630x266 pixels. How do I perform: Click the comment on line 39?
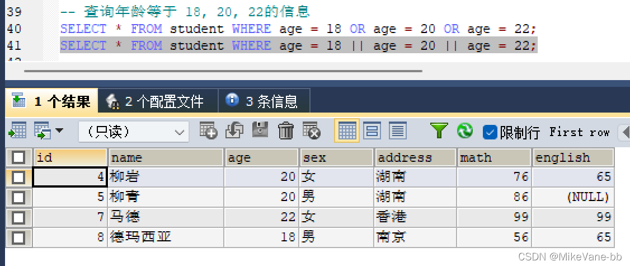(185, 12)
